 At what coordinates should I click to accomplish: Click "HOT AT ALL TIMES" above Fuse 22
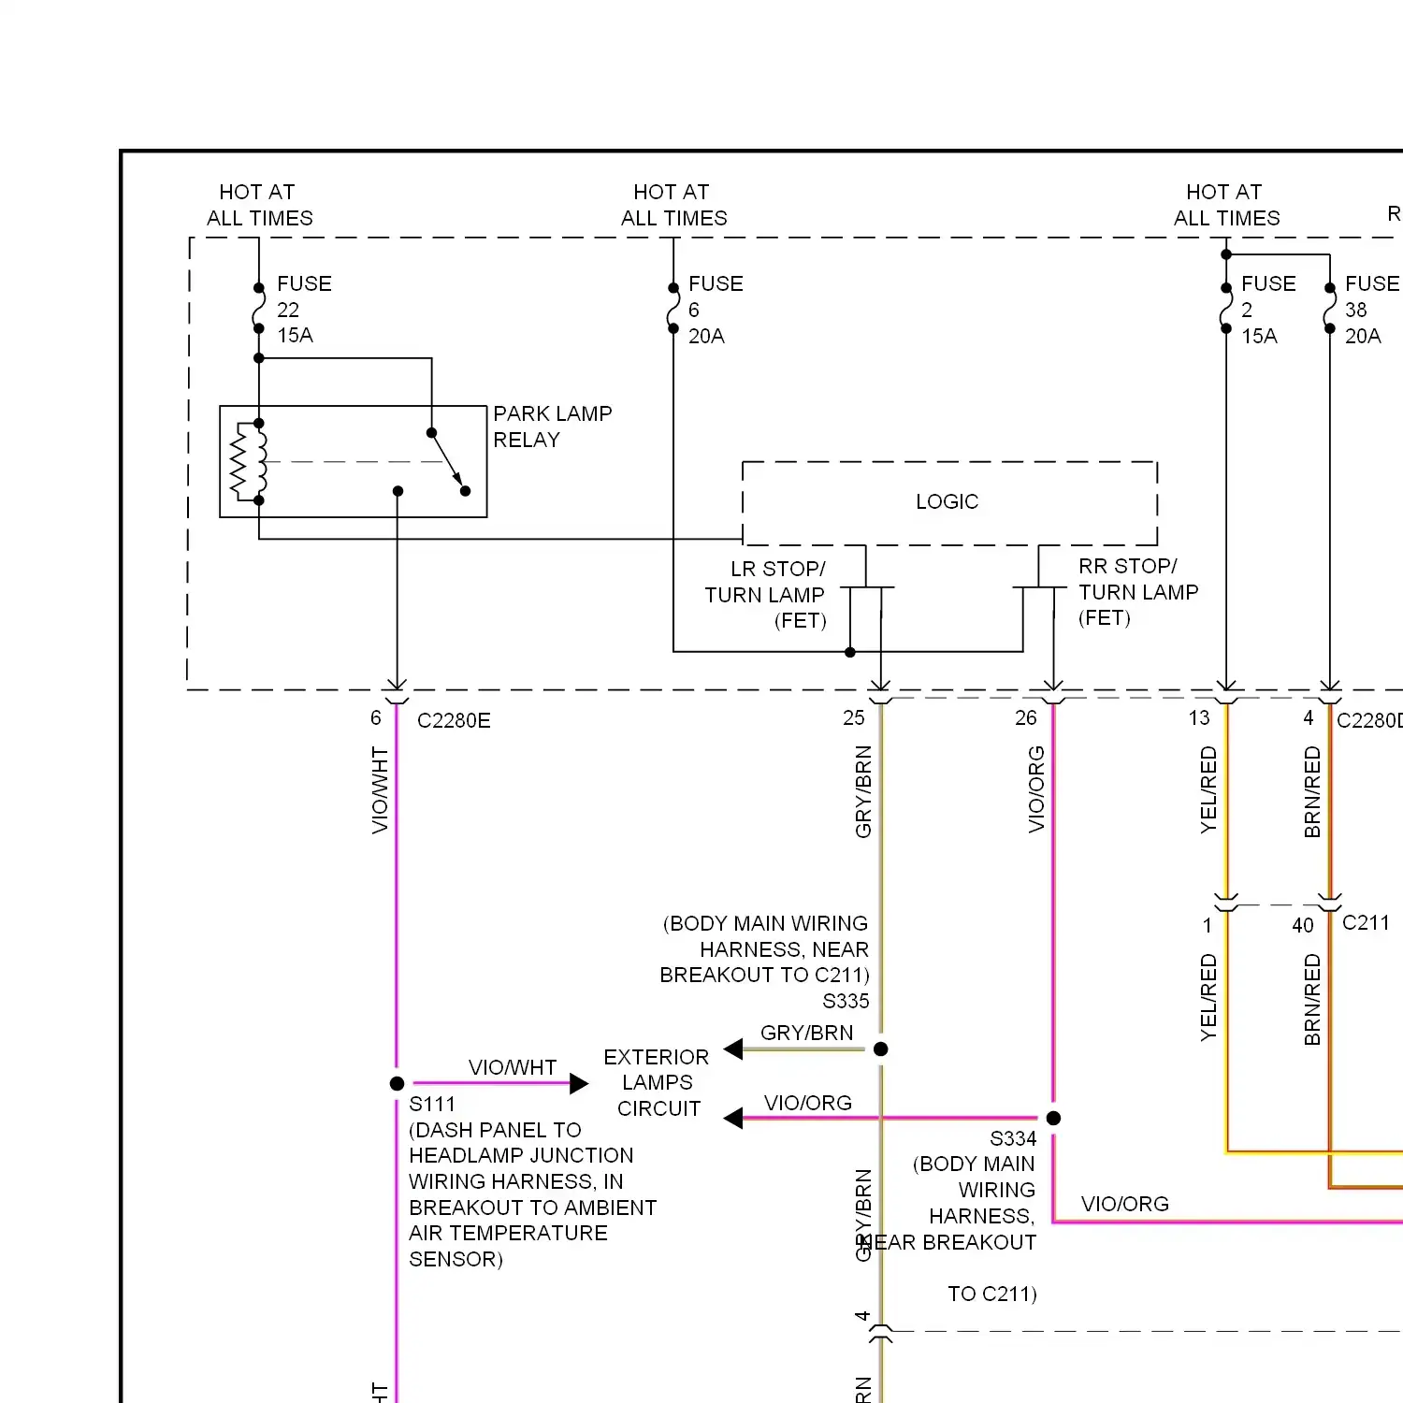(x=259, y=205)
